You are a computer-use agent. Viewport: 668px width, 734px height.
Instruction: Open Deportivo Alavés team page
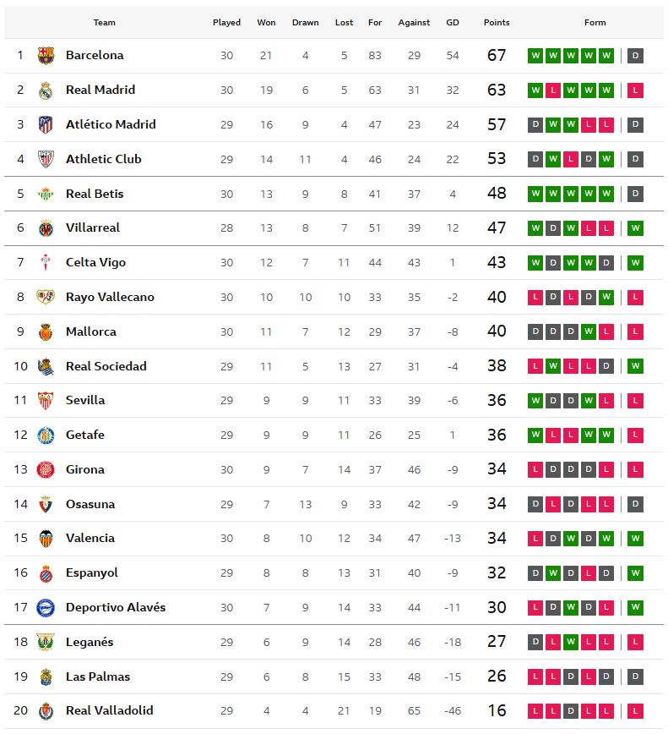(x=116, y=607)
